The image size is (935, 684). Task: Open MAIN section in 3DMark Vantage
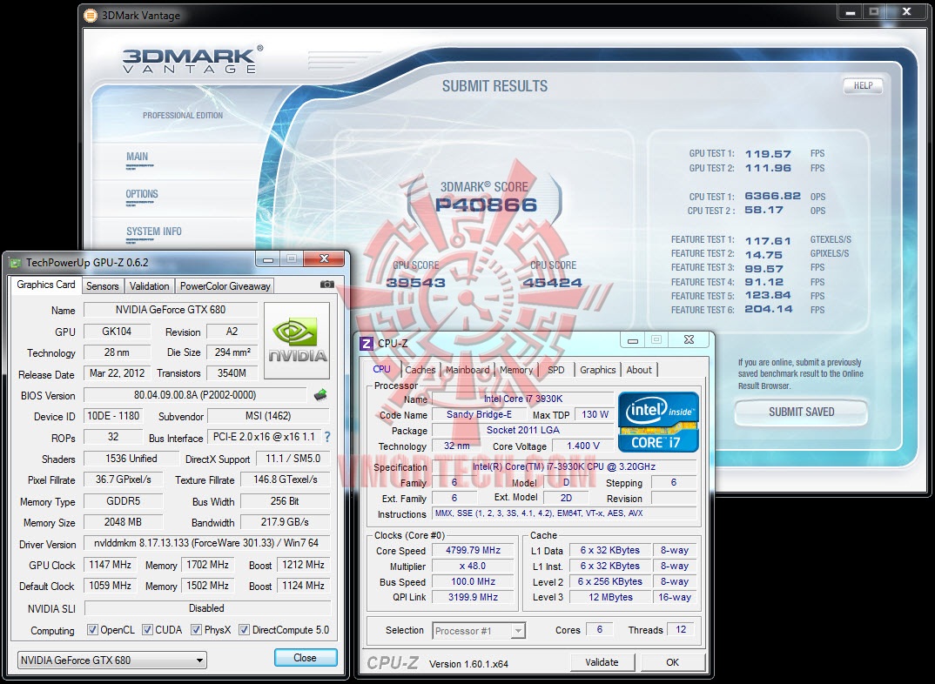(x=138, y=157)
